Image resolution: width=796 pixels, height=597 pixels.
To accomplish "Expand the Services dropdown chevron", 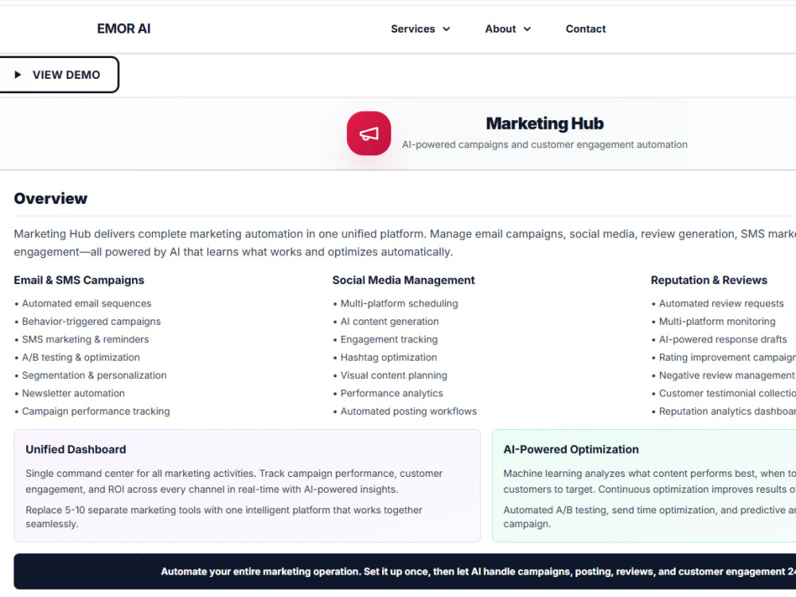I will click(x=447, y=29).
